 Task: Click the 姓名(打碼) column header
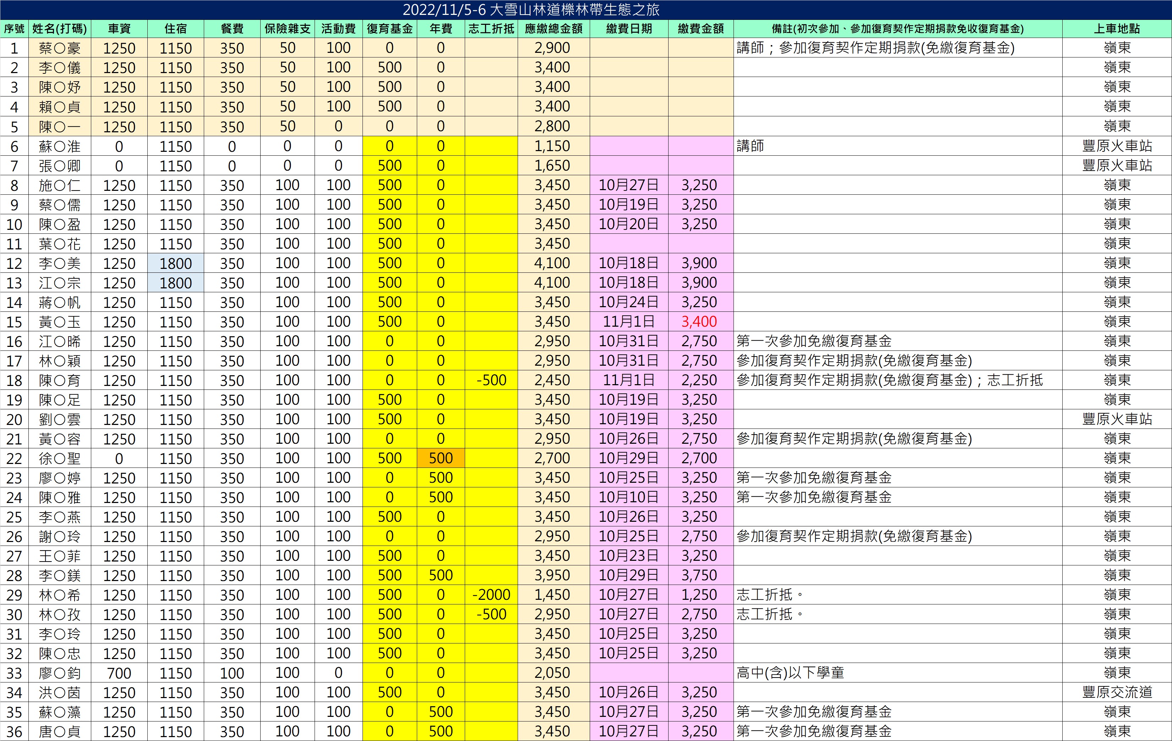59,29
